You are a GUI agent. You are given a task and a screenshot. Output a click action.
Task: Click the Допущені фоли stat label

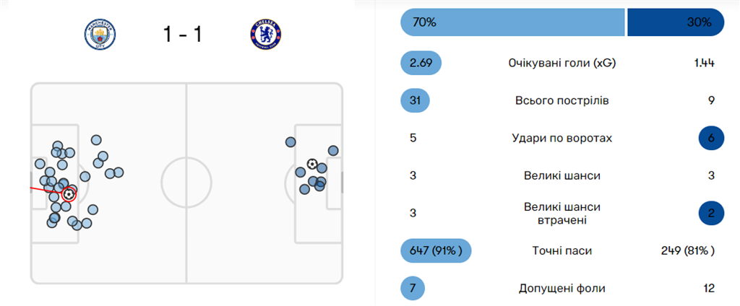pos(562,288)
